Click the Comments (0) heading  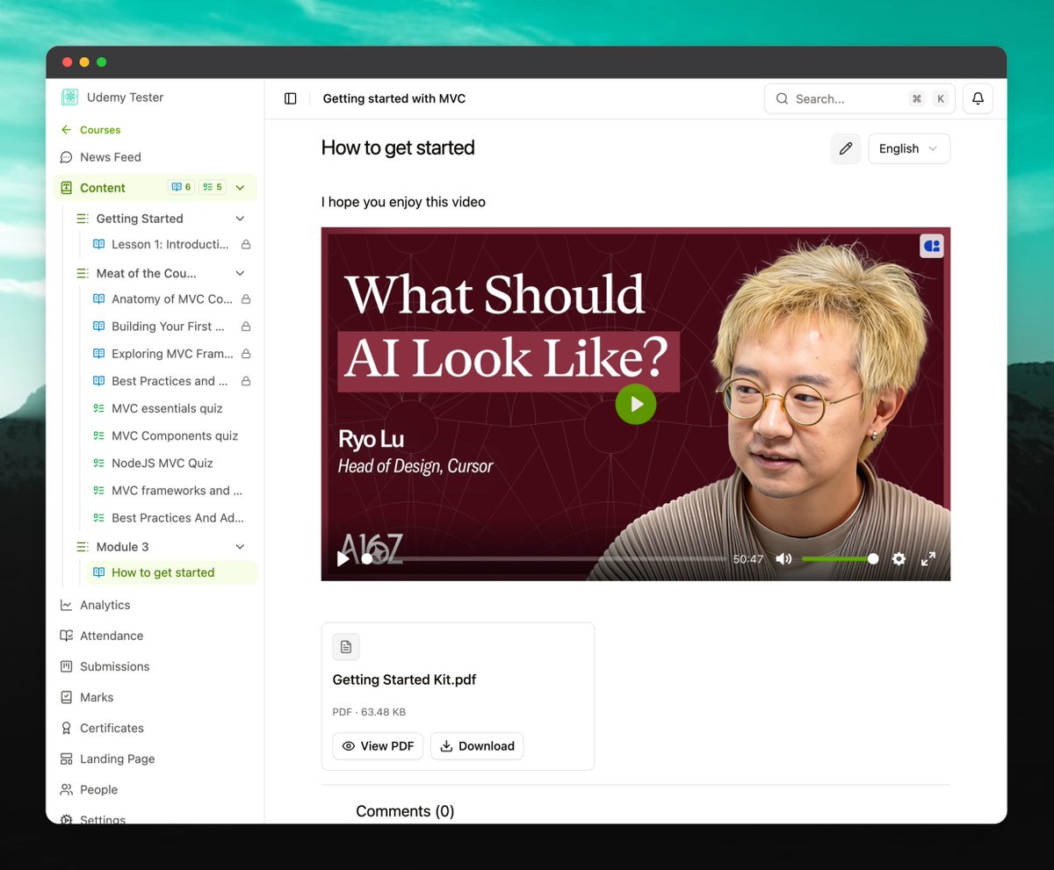click(x=405, y=811)
